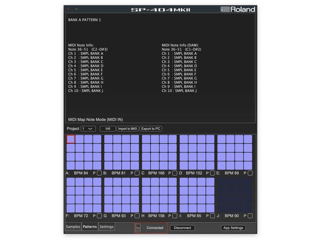Screen dimensions: 321x241
Task: Click the BPM 81 label of Bank B
Action: pos(118,173)
